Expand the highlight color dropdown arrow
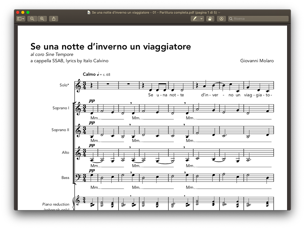305x229 pixels. 202,19
